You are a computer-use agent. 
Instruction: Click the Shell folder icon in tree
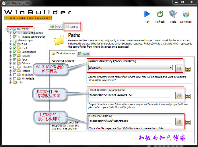coord(19,48)
